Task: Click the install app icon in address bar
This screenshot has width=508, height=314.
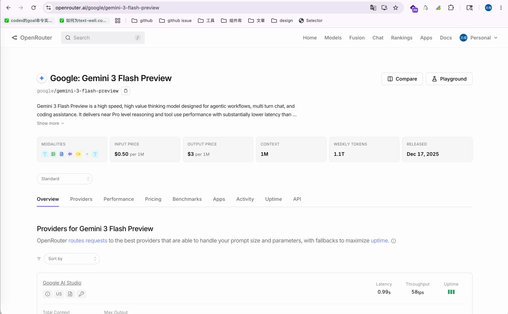Action: (x=384, y=8)
